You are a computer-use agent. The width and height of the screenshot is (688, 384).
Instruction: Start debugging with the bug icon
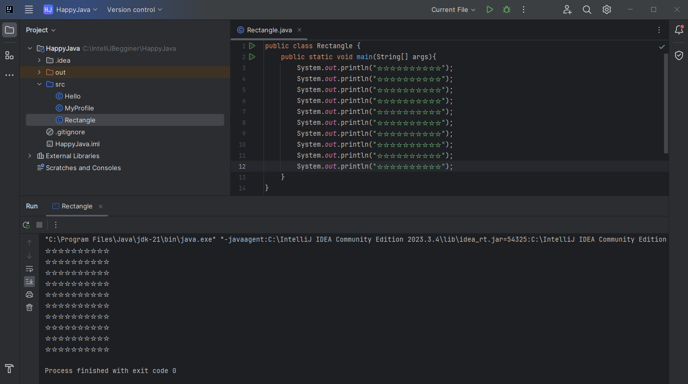507,9
